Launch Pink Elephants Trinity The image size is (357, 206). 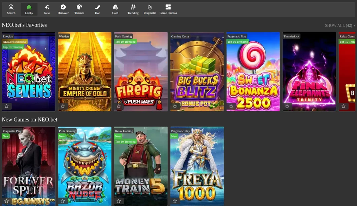(309, 72)
